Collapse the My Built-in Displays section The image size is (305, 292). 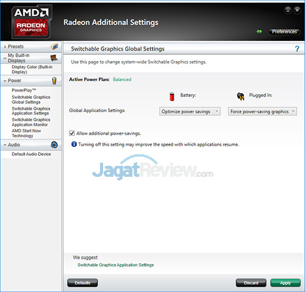(x=5, y=58)
